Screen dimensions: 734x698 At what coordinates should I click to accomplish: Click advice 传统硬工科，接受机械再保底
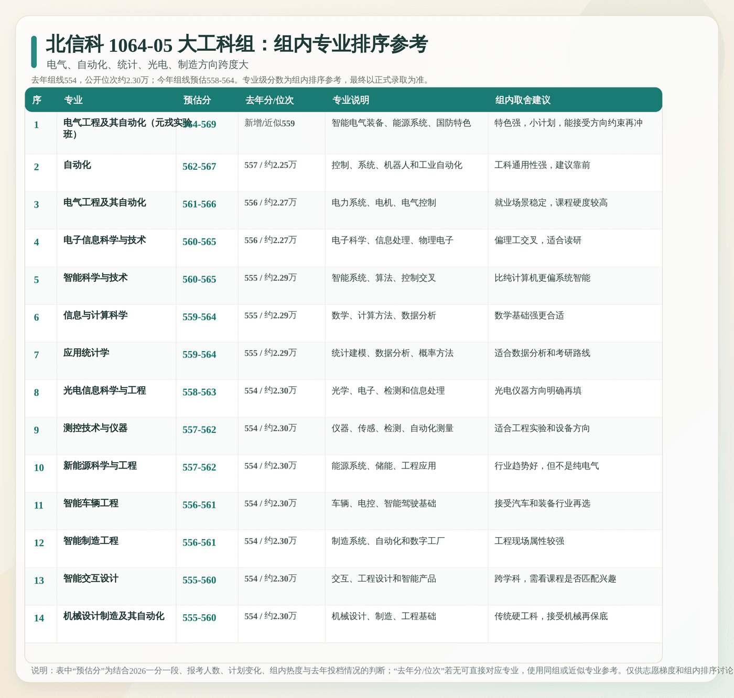point(551,617)
